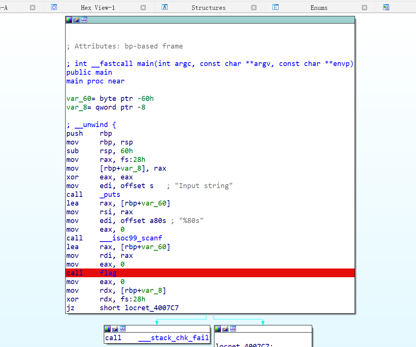Screen dimensions: 416x347
Task: Click graph group icon in main block header
Action: point(84,20)
